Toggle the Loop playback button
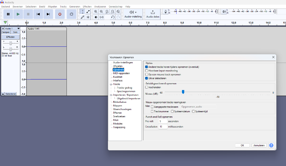Viewport: 286px width, 166px height. (71, 14)
